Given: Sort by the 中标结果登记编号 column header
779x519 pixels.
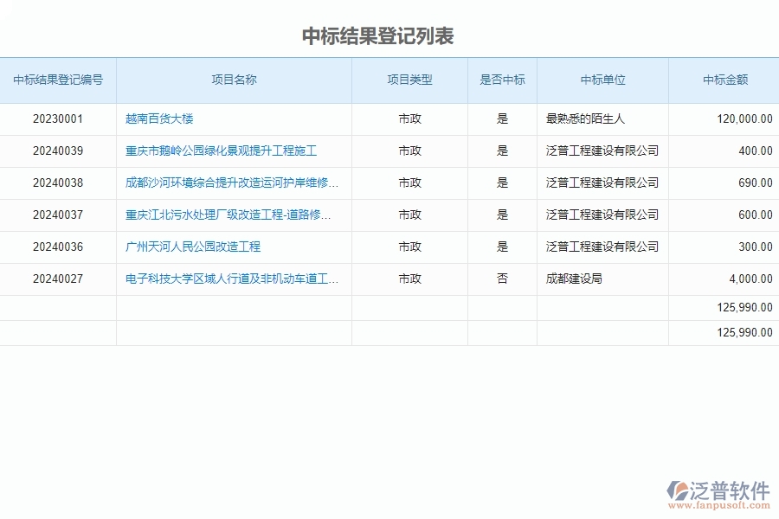Looking at the screenshot, I should pyautogui.click(x=60, y=80).
